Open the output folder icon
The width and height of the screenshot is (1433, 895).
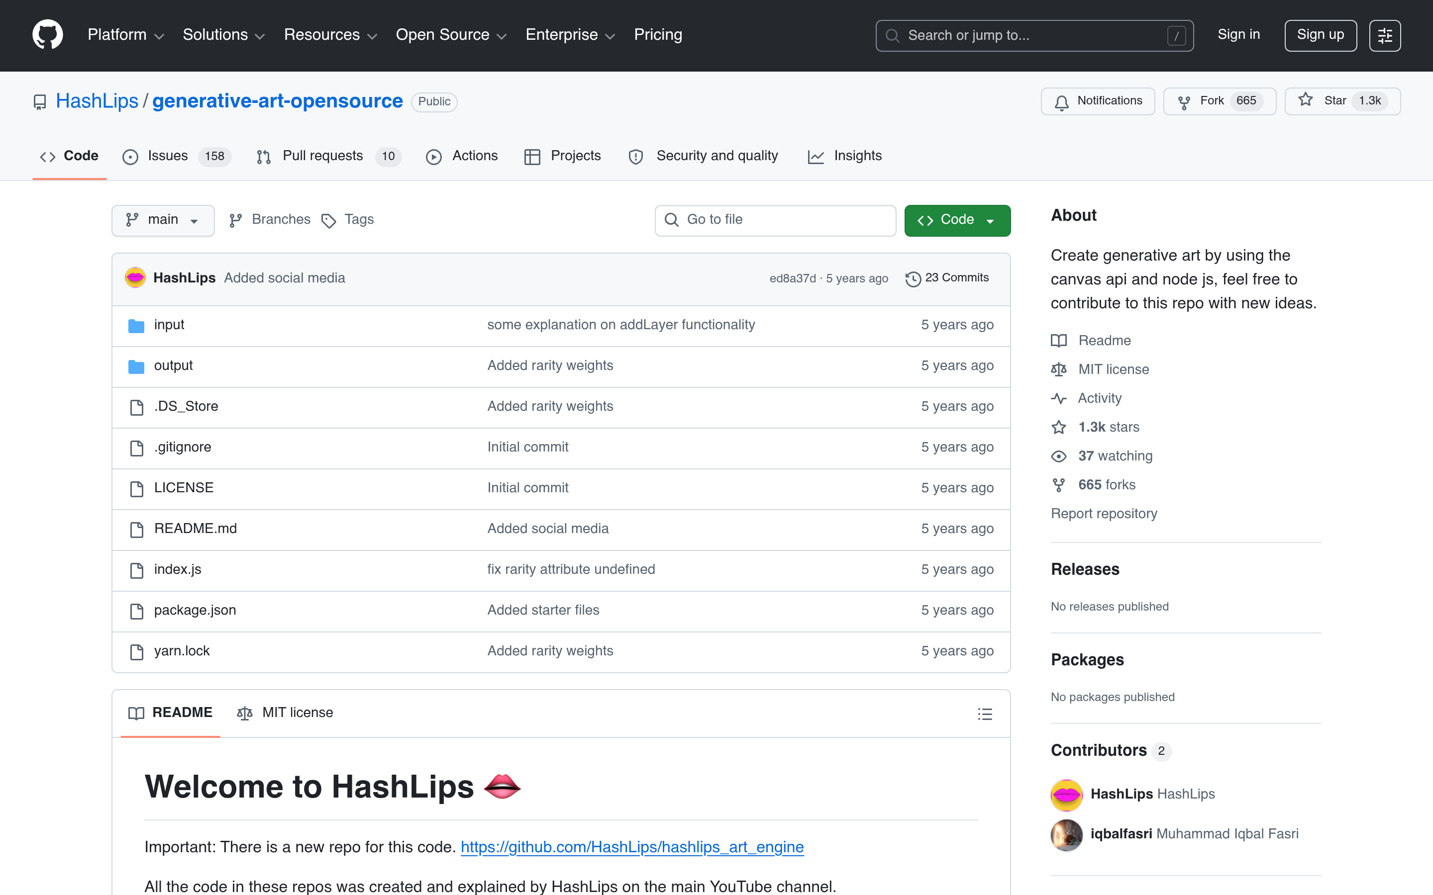click(136, 366)
